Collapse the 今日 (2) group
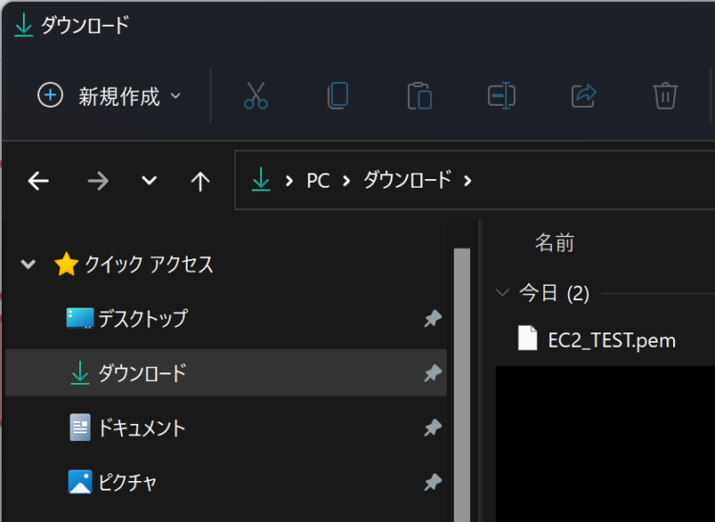 click(x=502, y=292)
